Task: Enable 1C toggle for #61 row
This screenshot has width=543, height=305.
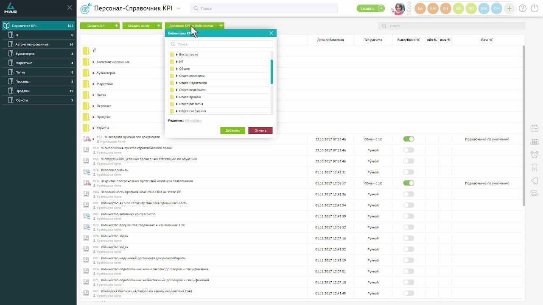Action: pos(409,161)
